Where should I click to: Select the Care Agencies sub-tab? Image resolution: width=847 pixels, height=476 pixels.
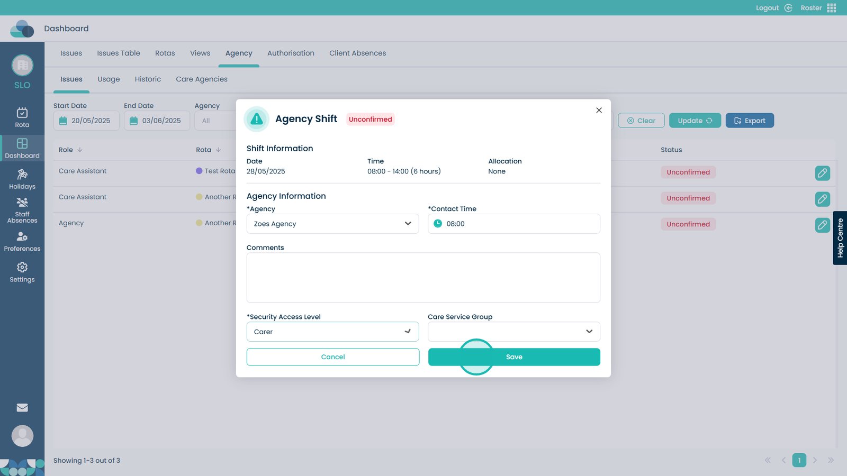click(x=202, y=79)
